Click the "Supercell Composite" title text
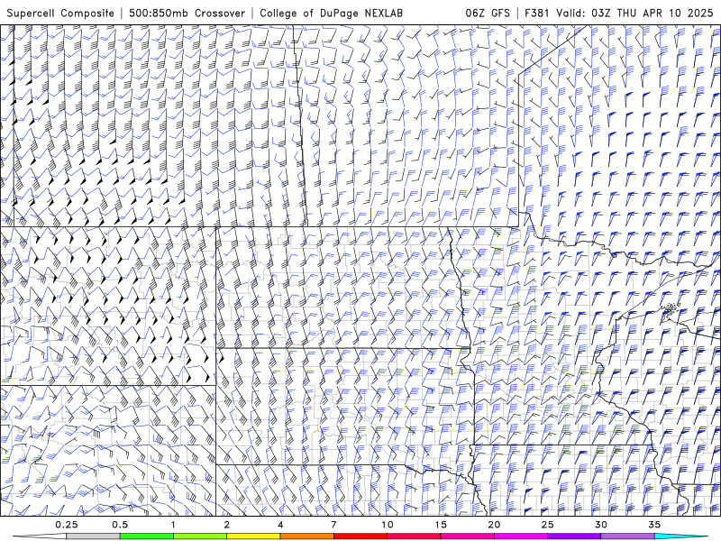The width and height of the screenshot is (721, 541). (60, 14)
